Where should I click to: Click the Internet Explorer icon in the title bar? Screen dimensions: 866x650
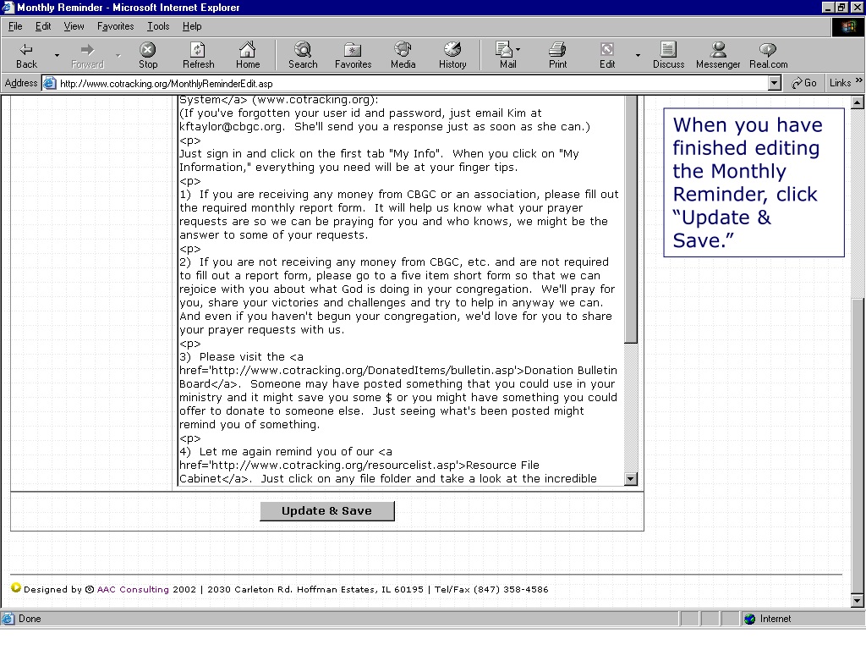(8, 7)
